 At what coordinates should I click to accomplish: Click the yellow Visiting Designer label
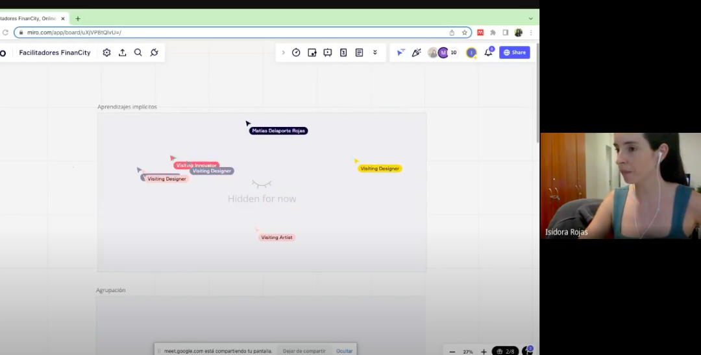tap(380, 168)
